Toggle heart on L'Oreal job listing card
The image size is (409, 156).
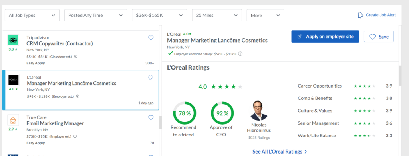pyautogui.click(x=151, y=78)
